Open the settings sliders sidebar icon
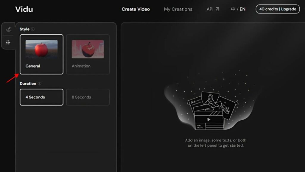This screenshot has width=305, height=172. [x=8, y=42]
